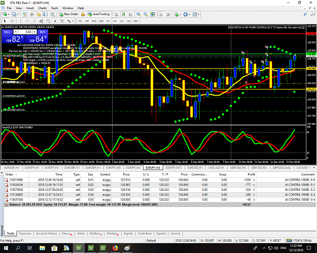Screen dimensions: 317x253
Task: Open the chart templates icon
Action: point(195,14)
